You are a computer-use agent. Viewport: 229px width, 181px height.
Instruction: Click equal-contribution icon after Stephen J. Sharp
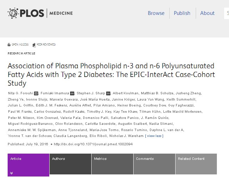pyautogui.click(x=108, y=93)
